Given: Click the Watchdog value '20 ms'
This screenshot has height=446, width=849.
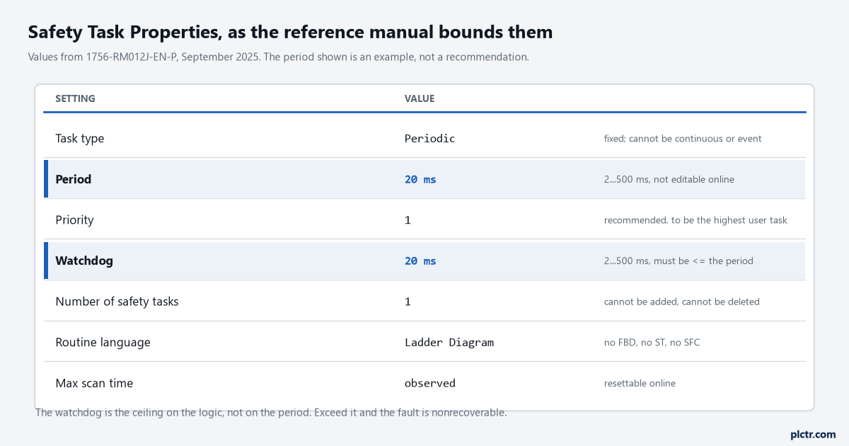Looking at the screenshot, I should coord(420,261).
